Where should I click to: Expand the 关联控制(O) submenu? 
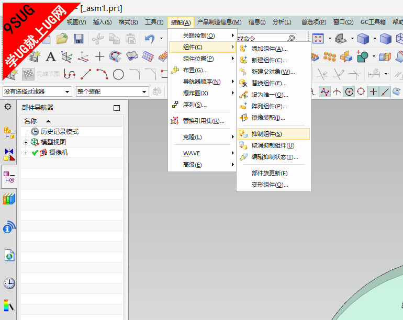(x=202, y=36)
